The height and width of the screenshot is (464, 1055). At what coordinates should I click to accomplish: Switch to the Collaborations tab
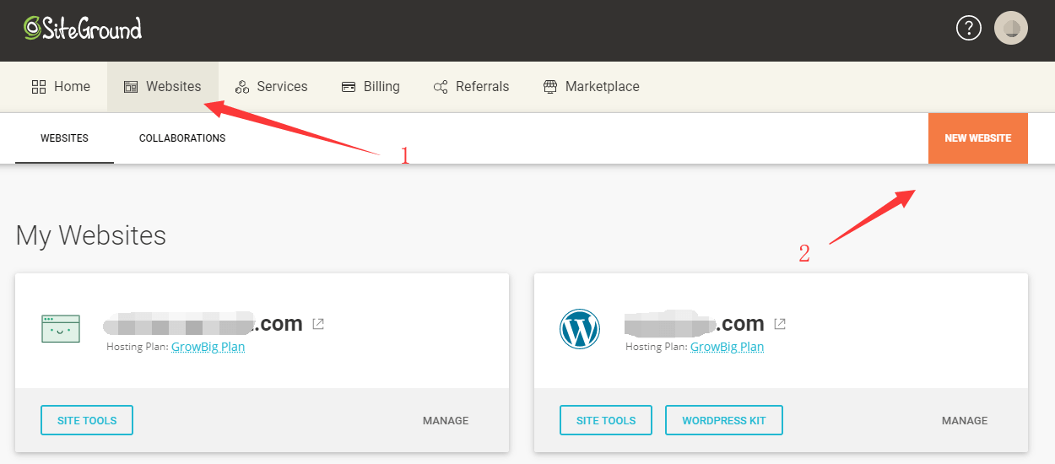click(x=182, y=138)
